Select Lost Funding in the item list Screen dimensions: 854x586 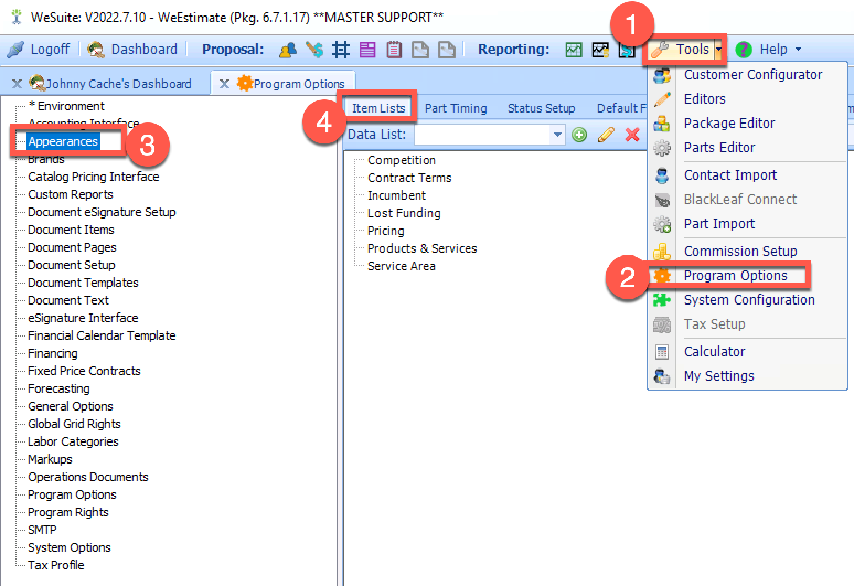[404, 213]
